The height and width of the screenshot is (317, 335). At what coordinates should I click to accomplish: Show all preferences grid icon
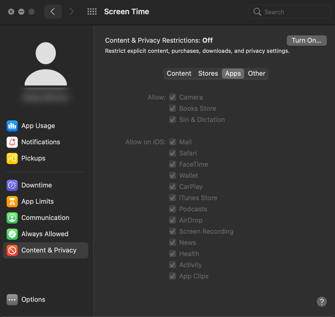(x=92, y=12)
